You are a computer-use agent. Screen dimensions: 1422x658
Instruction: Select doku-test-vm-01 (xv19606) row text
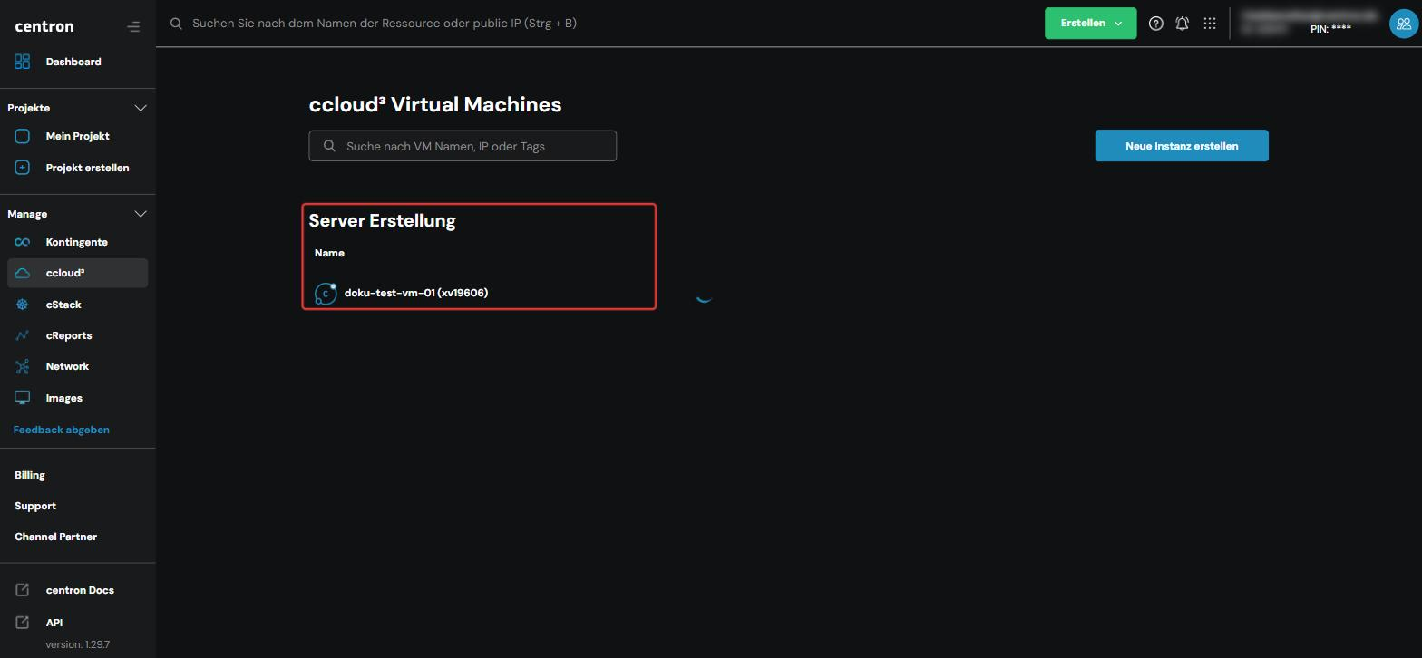416,293
